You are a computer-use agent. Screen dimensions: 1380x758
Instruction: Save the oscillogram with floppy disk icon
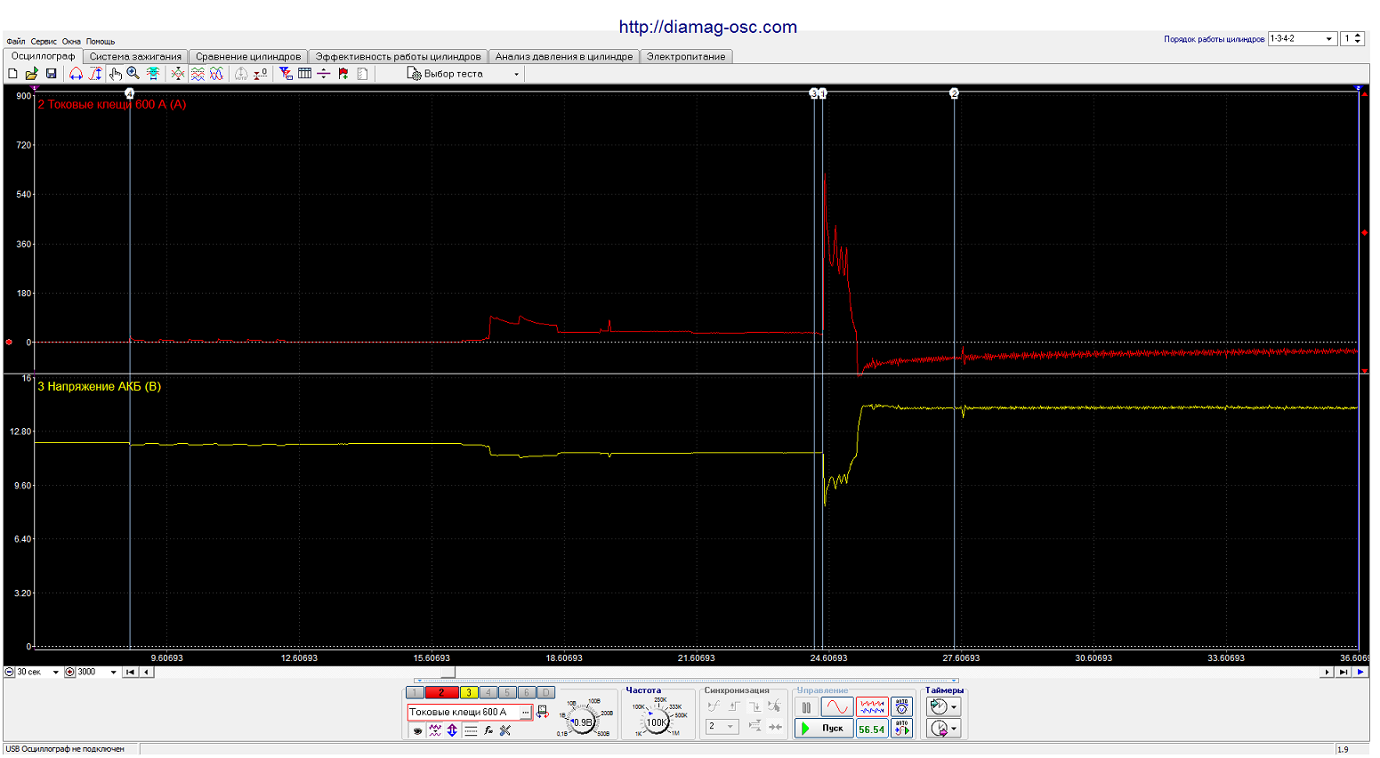[x=51, y=74]
